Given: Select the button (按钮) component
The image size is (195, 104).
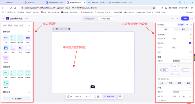Looking at the screenshot, I should click(28, 38).
